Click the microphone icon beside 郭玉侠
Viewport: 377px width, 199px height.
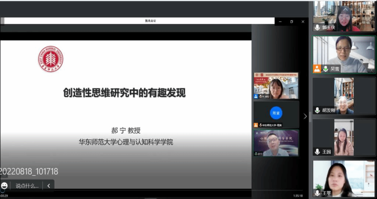tap(317, 28)
